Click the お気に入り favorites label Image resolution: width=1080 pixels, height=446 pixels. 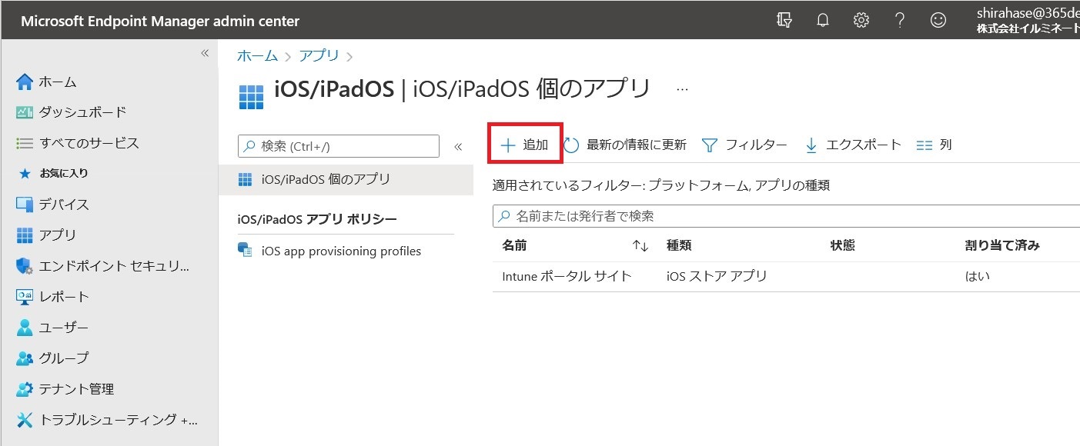click(64, 173)
